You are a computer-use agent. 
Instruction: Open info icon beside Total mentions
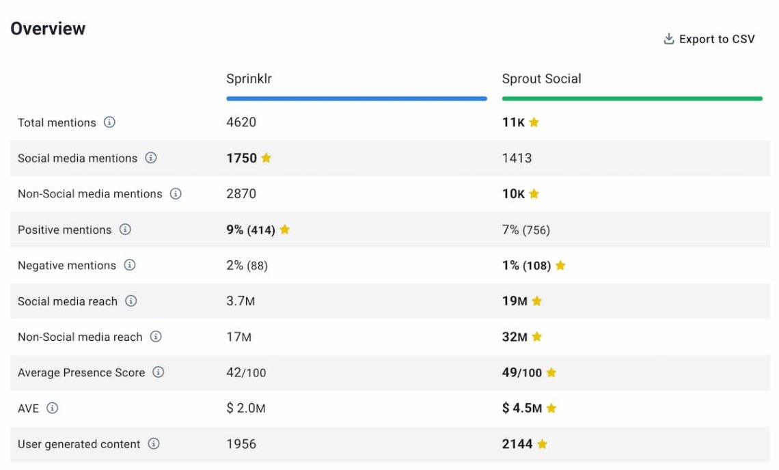coord(109,122)
